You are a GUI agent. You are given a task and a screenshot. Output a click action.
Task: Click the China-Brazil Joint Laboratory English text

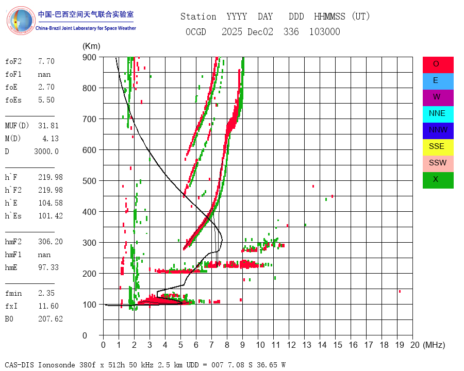[x=86, y=28]
